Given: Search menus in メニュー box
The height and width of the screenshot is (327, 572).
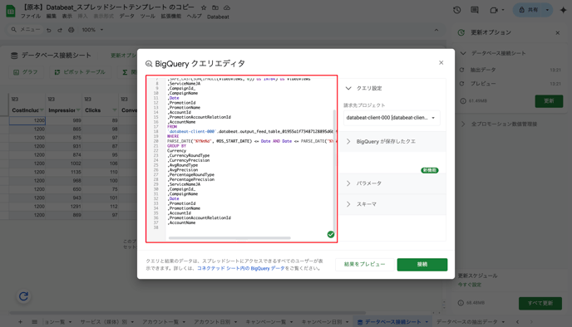Looking at the screenshot, I should click(26, 30).
